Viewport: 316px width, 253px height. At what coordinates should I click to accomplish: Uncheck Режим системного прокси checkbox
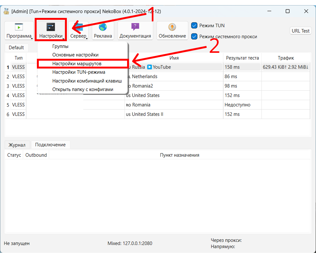[194, 36]
